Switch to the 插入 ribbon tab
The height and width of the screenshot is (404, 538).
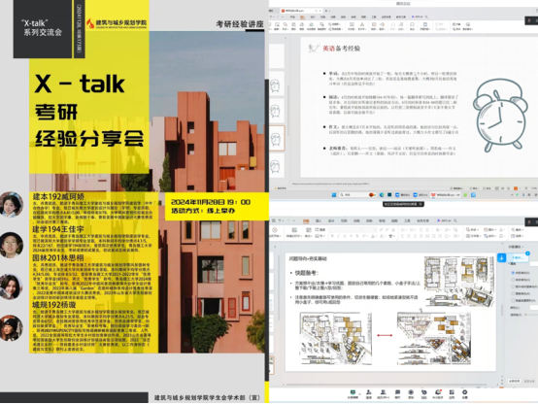pyautogui.click(x=319, y=220)
